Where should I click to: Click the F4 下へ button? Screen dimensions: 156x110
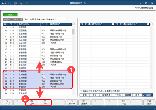pyautogui.click(x=45, y=102)
